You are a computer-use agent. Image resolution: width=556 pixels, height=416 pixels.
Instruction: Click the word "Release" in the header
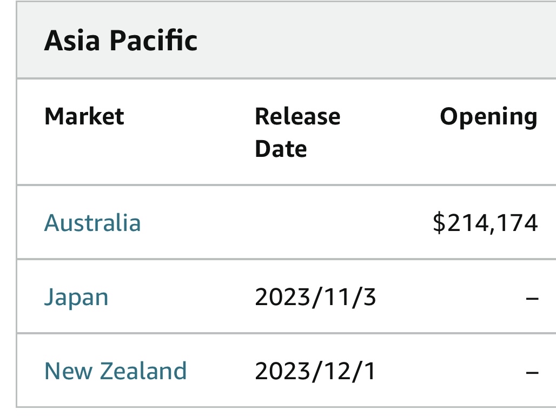coord(297,116)
